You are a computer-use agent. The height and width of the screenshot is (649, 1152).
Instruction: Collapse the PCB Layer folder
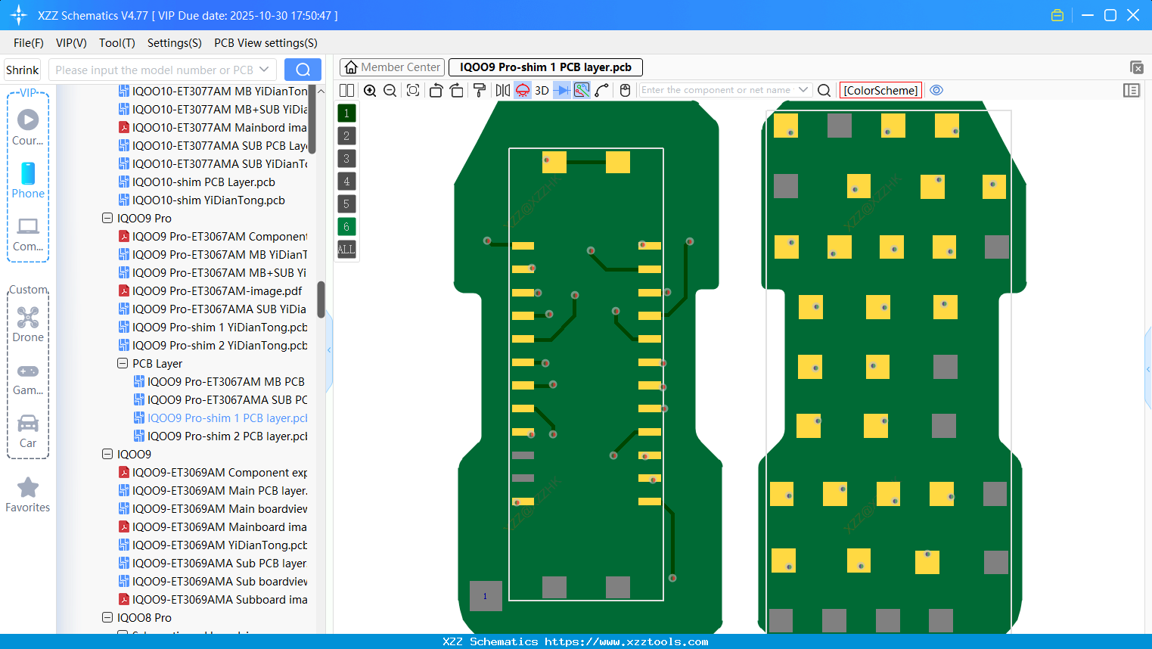pyautogui.click(x=123, y=363)
